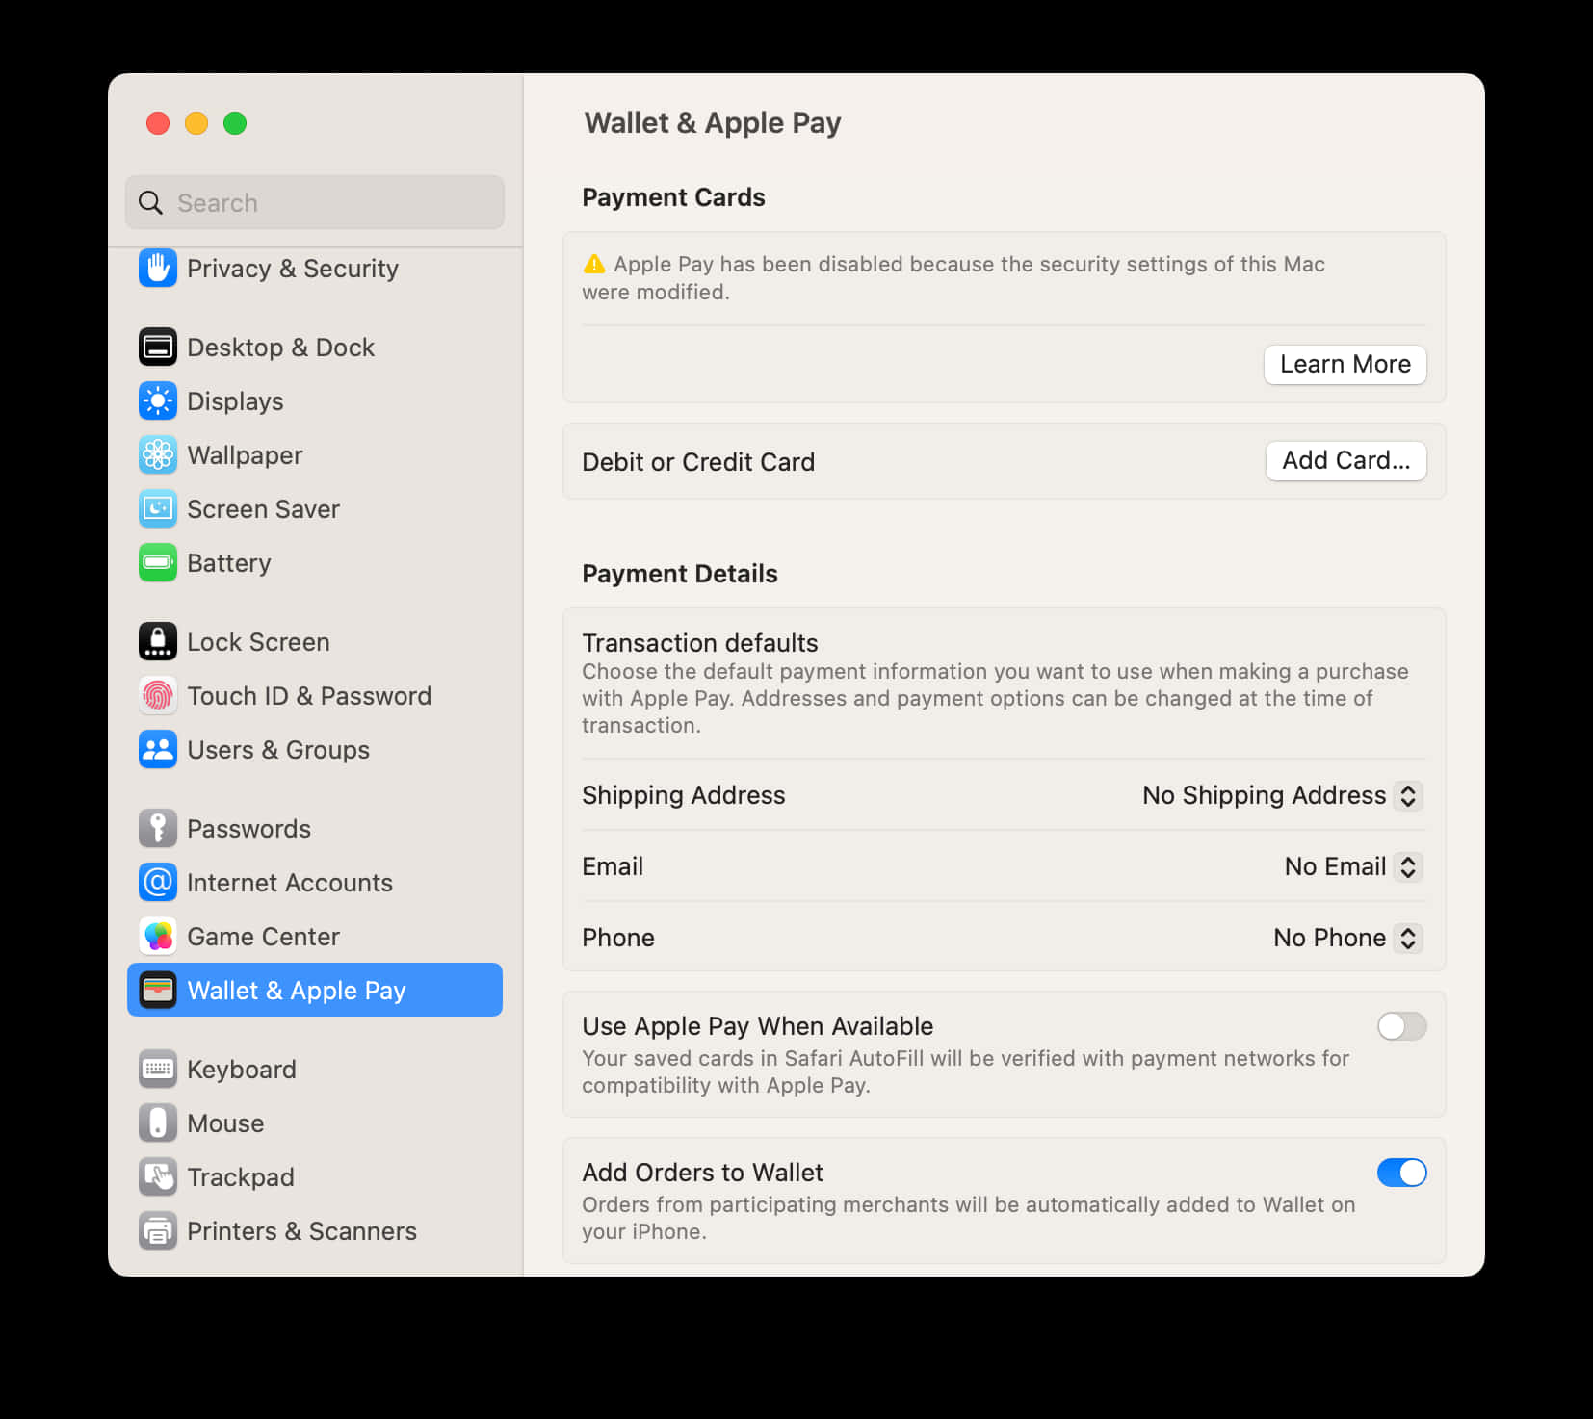
Task: Turn on Use Apple Pay When Available
Action: [1401, 1026]
